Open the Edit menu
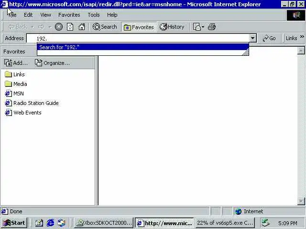The width and height of the screenshot is (306, 229). 28,15
